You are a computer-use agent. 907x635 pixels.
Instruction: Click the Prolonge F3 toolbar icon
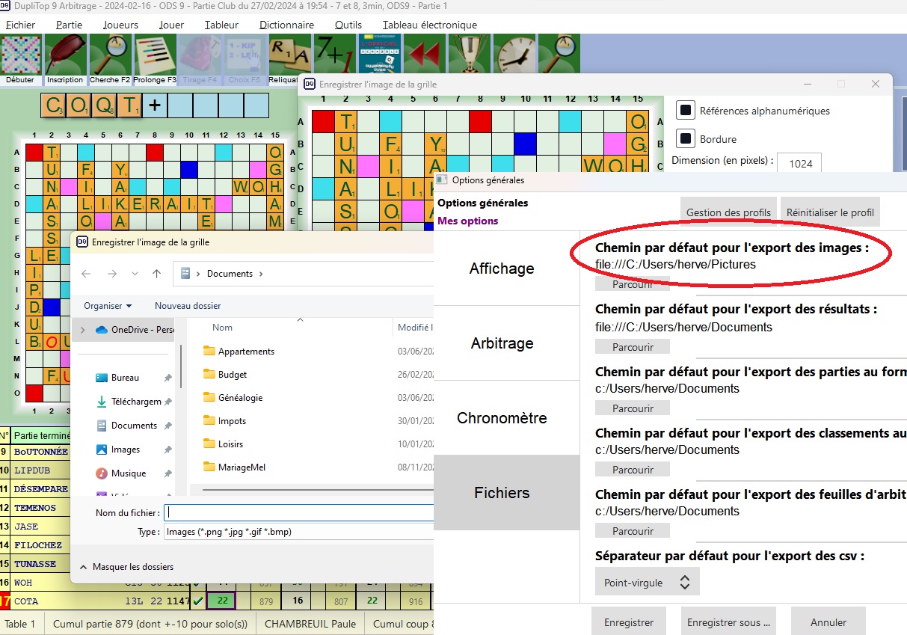click(155, 55)
